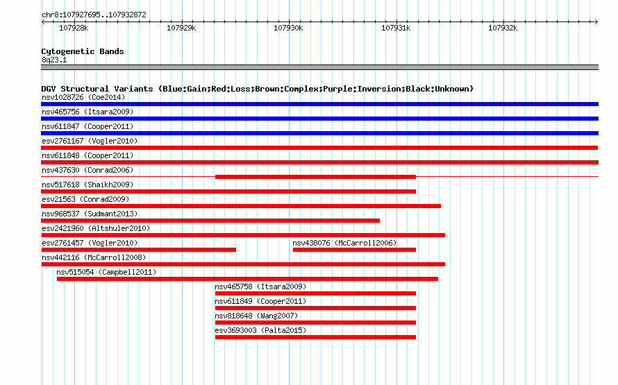Click the gray 8q23.1 cytogenetic band bar

[x=319, y=67]
